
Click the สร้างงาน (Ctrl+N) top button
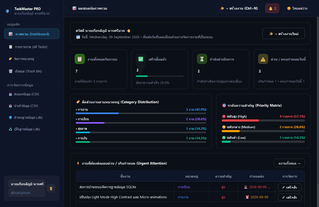click(239, 8)
